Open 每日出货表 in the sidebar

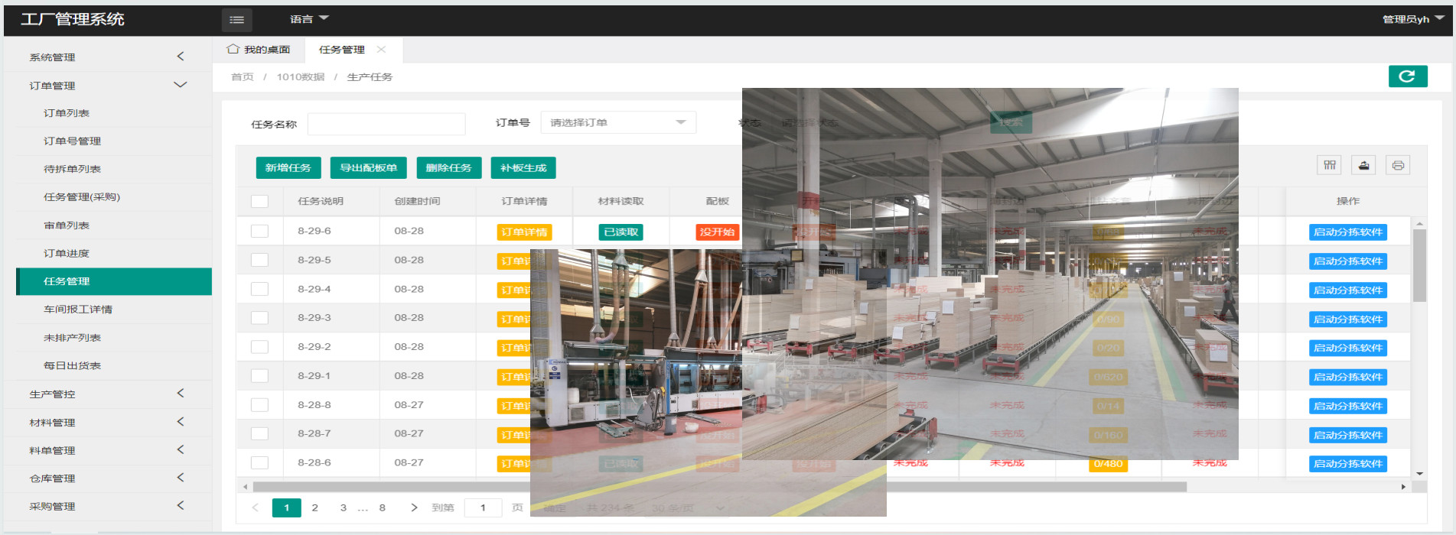[114, 366]
